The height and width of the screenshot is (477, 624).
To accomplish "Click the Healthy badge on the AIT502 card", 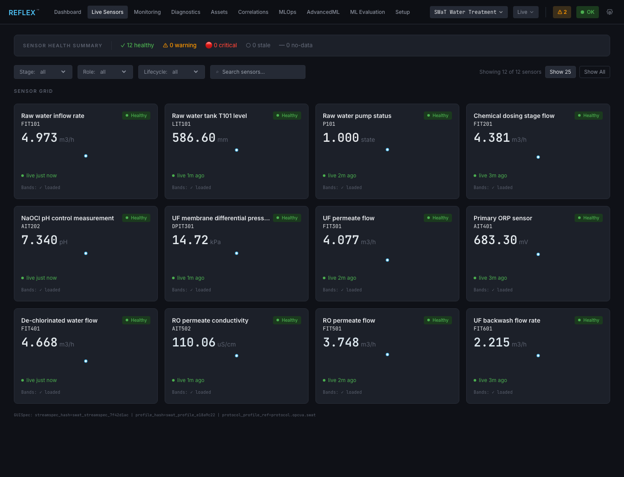I will click(287, 320).
